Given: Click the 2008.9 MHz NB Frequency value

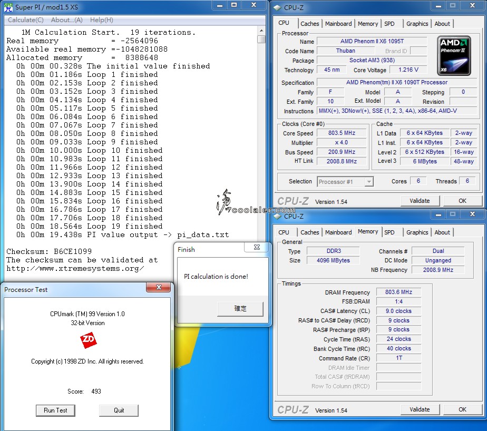Looking at the screenshot, I should [438, 270].
